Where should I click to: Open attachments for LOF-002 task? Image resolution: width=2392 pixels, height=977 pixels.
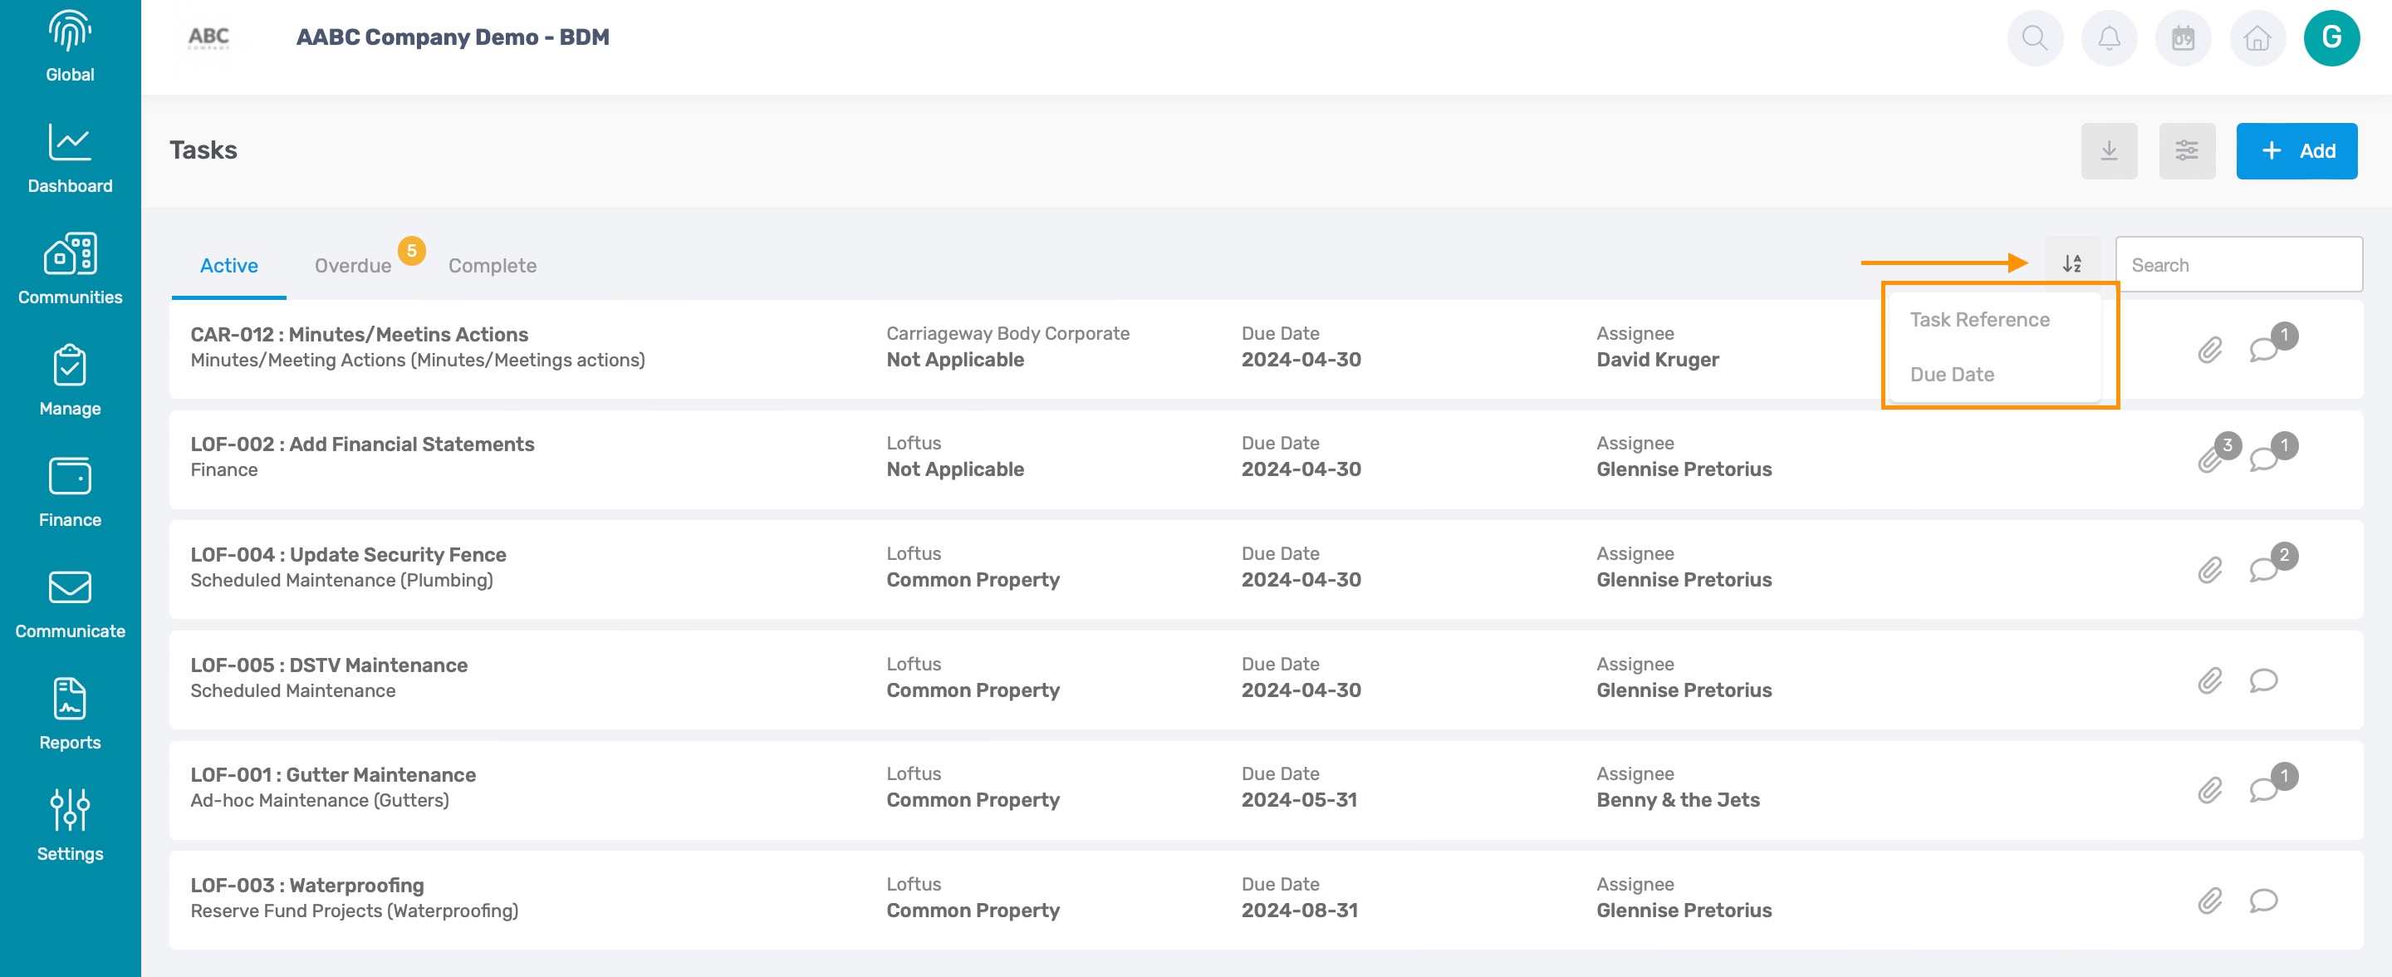(2210, 459)
